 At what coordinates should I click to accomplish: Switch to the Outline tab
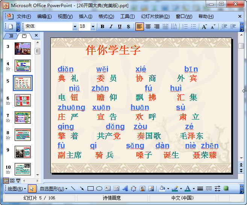click(x=11, y=36)
